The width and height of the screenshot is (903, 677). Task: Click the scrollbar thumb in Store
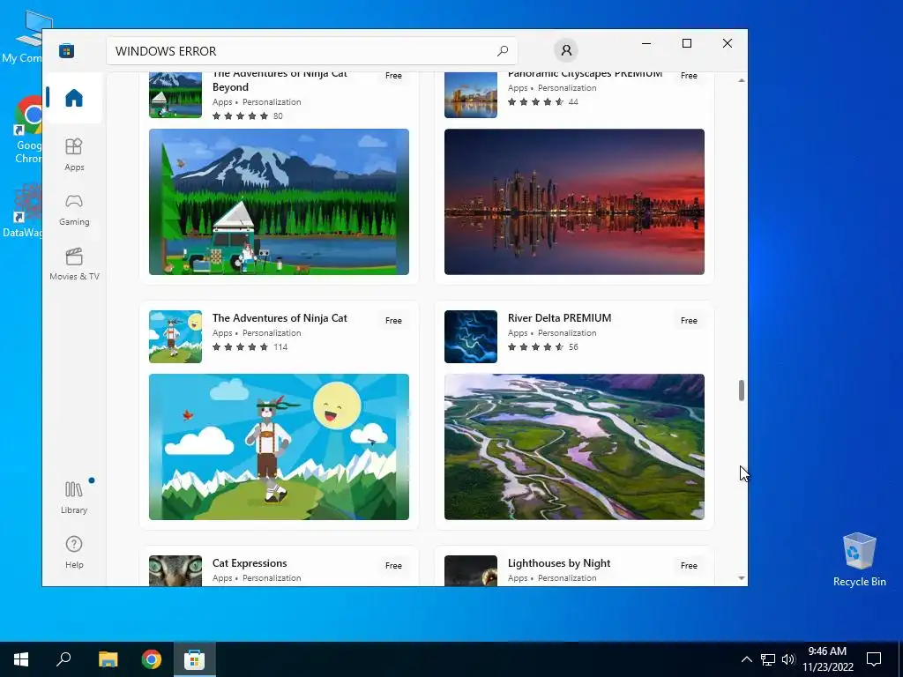point(741,391)
